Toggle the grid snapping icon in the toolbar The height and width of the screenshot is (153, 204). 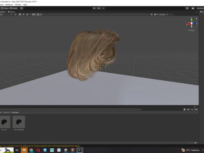(x=22, y=8)
